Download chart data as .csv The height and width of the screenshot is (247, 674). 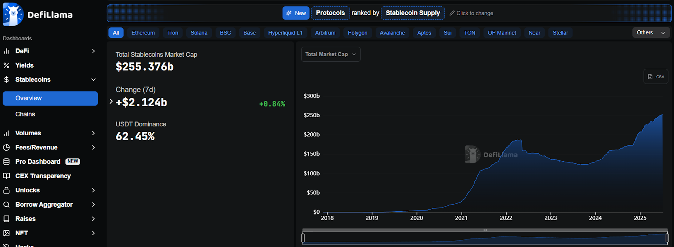[656, 76]
